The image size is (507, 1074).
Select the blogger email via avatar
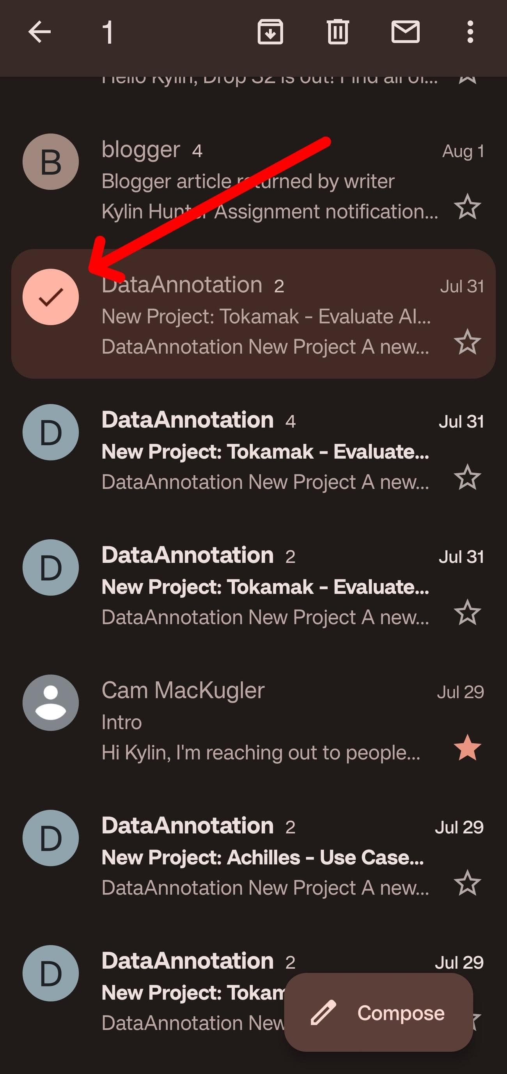[x=50, y=162]
